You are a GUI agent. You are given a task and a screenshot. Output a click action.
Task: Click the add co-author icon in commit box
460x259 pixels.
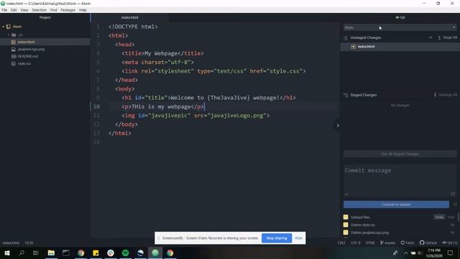tap(346, 194)
